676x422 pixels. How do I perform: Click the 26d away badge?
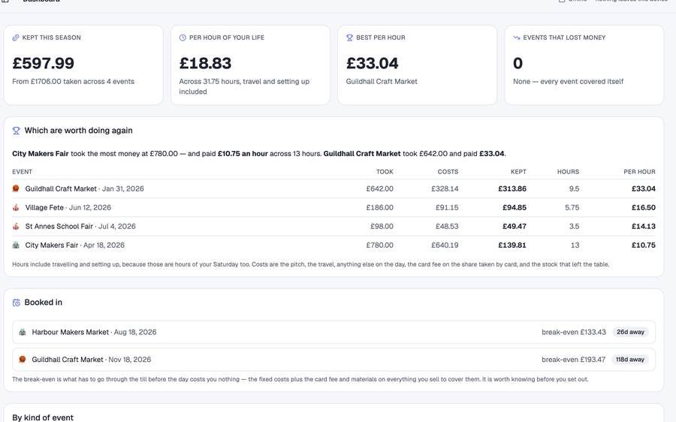point(630,332)
